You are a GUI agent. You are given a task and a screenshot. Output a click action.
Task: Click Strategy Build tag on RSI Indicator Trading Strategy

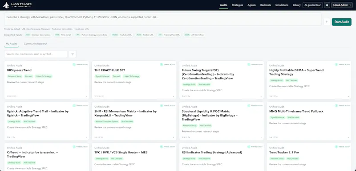(189, 159)
